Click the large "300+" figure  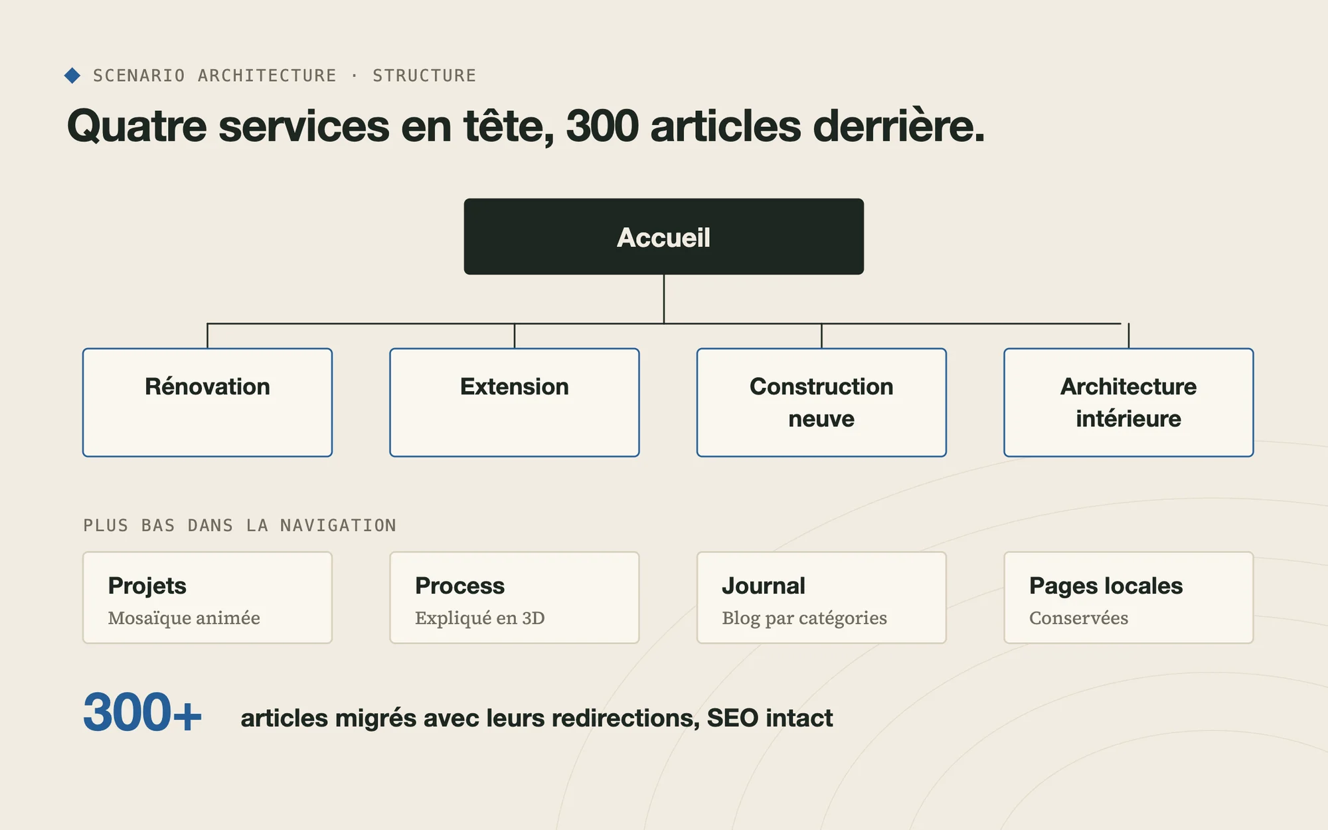pyautogui.click(x=142, y=712)
